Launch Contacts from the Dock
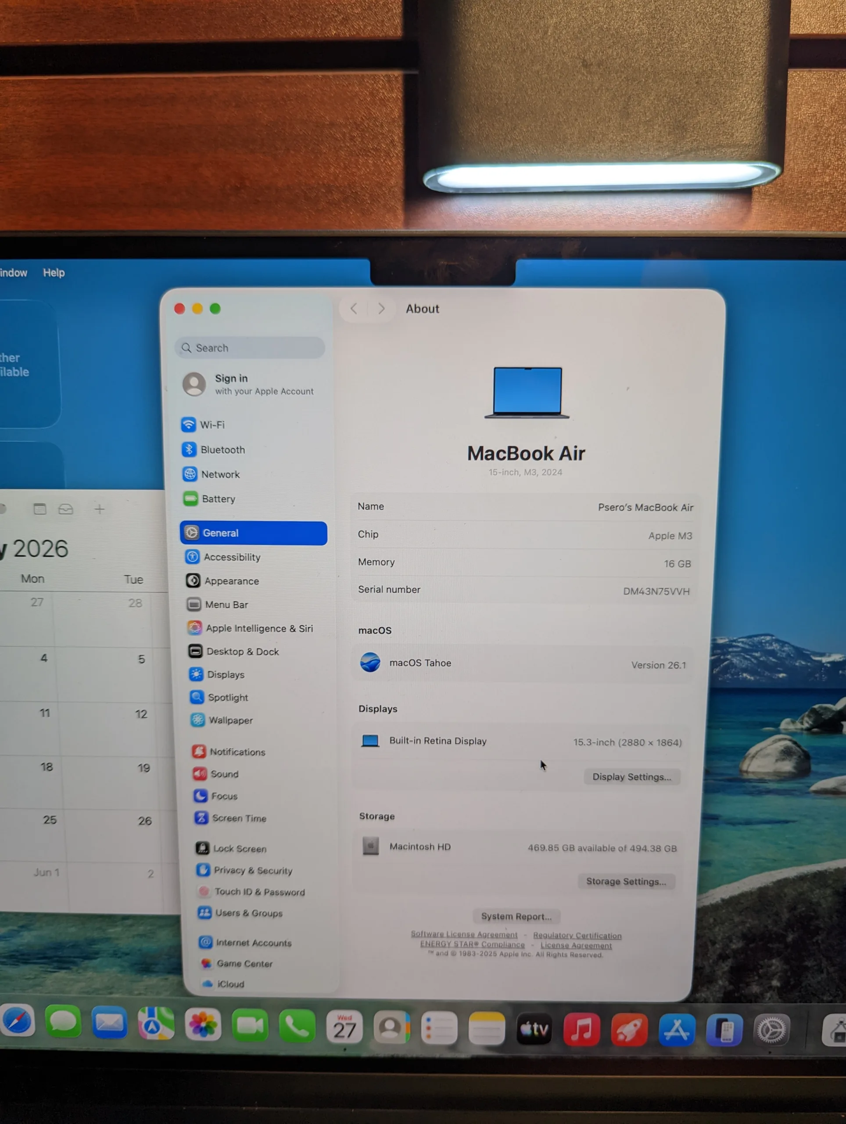The height and width of the screenshot is (1124, 846). click(391, 1028)
